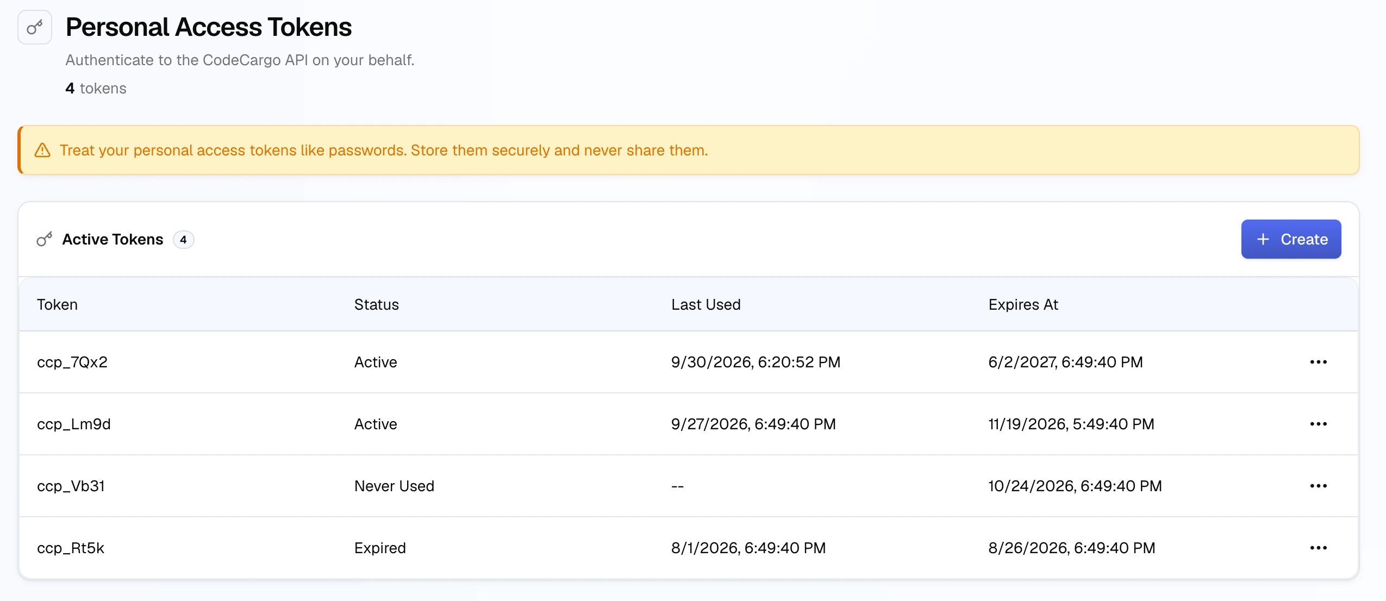The width and height of the screenshot is (1386, 601).
Task: Click expiry 11/19/2026, 5:49:40 PM
Action: [x=1071, y=424]
